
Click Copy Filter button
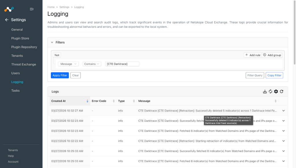(x=274, y=75)
